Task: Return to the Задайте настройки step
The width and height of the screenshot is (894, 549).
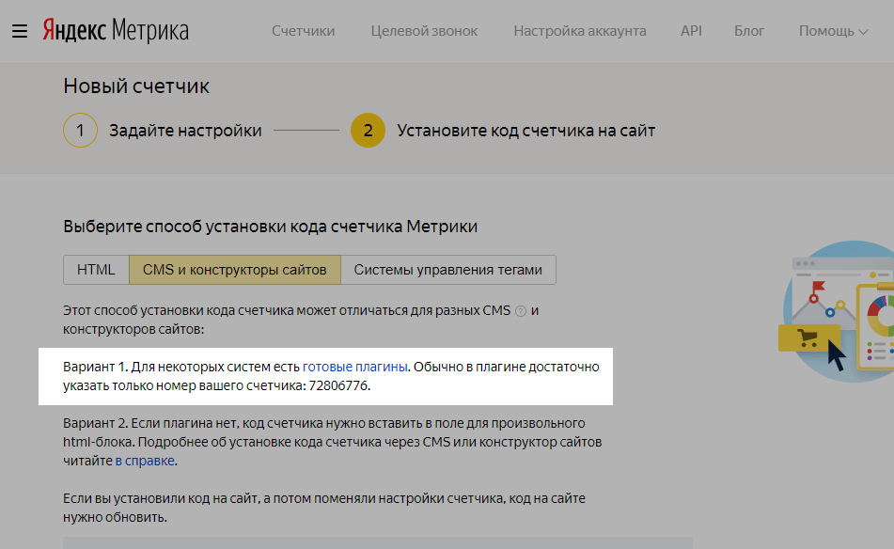Action: coord(185,131)
